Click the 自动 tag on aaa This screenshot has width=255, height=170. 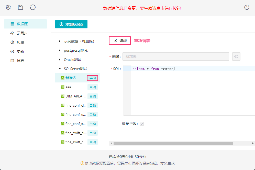(93, 87)
